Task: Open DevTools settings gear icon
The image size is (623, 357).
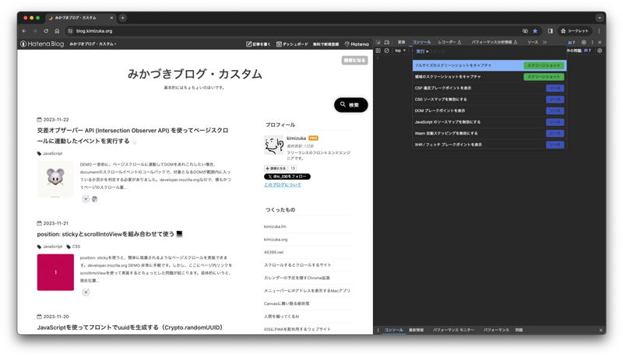Action: pos(583,42)
